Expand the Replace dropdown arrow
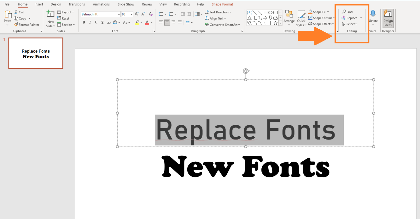The width and height of the screenshot is (420, 219). click(x=361, y=18)
